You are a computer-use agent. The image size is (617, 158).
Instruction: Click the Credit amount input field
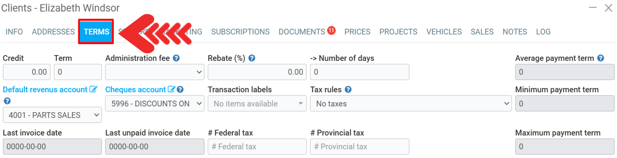[x=27, y=72]
